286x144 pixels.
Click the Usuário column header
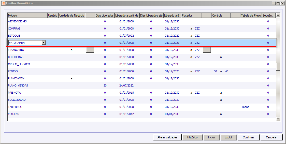pyautogui.click(x=53, y=16)
